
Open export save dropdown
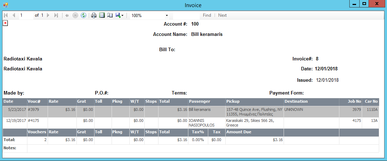[119, 15]
